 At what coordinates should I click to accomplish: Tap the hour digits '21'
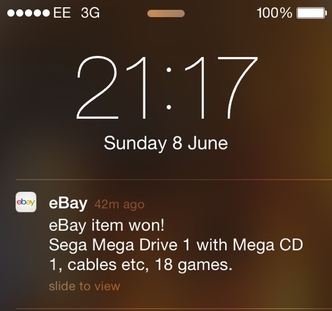click(x=112, y=88)
